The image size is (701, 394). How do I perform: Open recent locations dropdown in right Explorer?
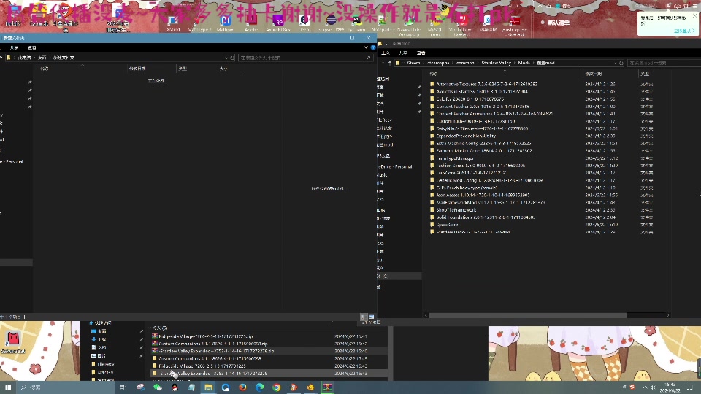pyautogui.click(x=383, y=63)
